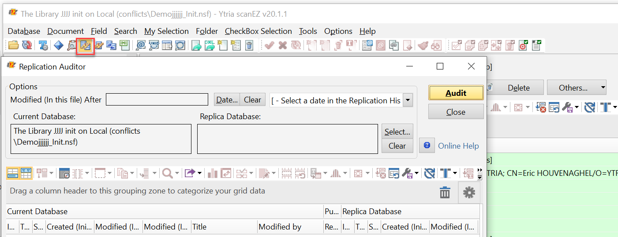The image size is (618, 237).
Task: Click the blue question mark help icon
Action: pyautogui.click(x=427, y=146)
